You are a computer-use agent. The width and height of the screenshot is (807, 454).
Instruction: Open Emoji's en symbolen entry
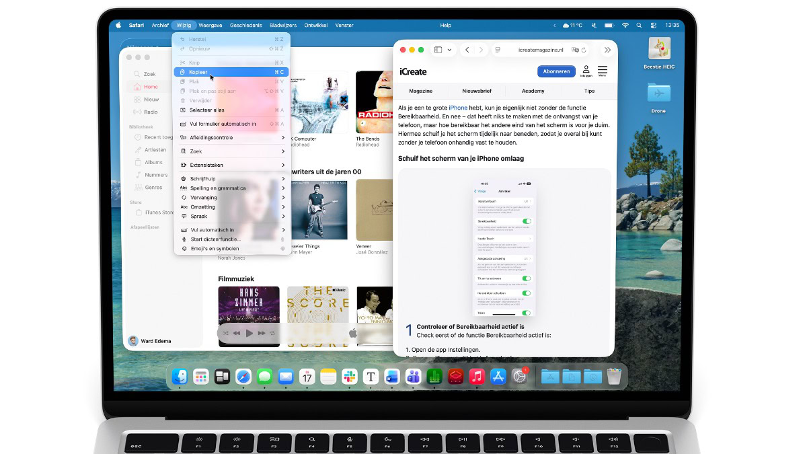pos(231,248)
